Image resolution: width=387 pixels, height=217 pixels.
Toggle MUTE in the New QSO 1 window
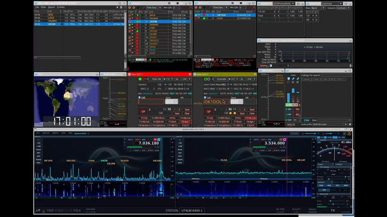pos(158,94)
